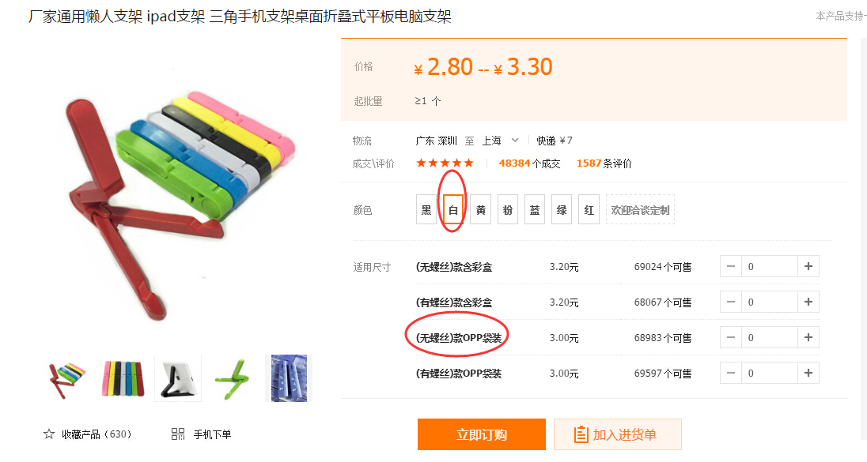Decrease 有螺丝款OPP袋装 quantity with minus
Viewport: 867px width, 462px height.
click(x=730, y=373)
